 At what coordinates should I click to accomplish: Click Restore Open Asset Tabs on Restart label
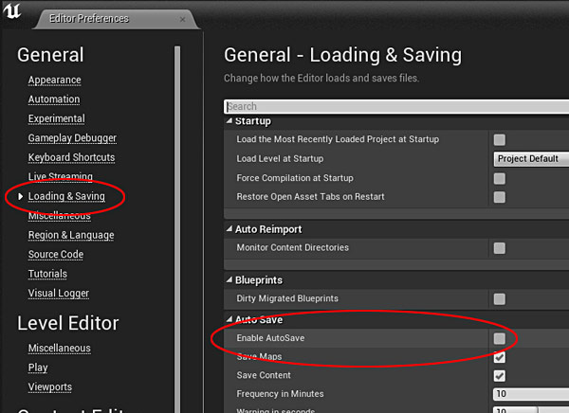click(x=310, y=196)
